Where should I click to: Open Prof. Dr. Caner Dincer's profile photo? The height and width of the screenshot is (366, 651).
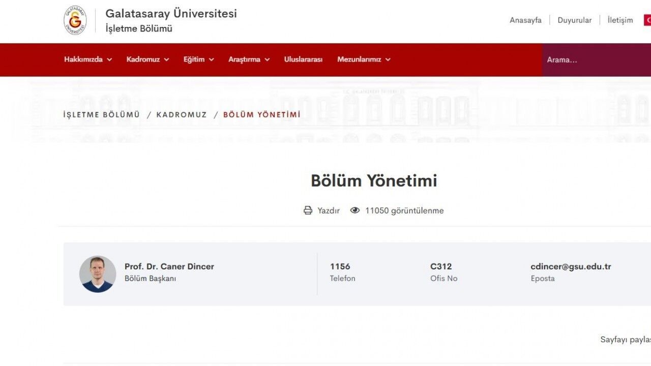(98, 274)
